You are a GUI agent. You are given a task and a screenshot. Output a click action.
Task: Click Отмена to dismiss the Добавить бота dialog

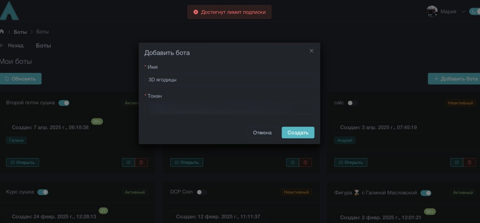point(262,132)
